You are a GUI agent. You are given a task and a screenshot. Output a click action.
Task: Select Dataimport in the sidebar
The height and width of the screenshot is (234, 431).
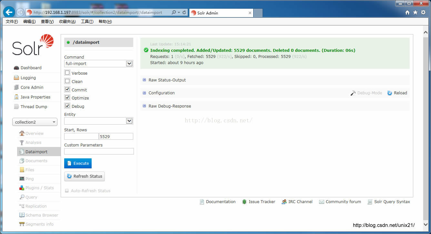[x=39, y=152]
